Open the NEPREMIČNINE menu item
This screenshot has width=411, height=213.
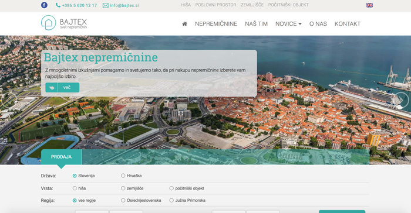[216, 24]
